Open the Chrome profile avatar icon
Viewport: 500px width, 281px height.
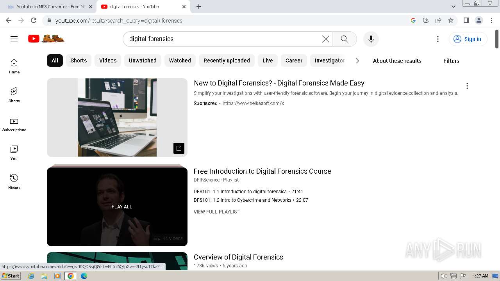point(479,21)
